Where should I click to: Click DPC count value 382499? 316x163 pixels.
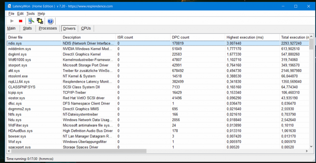178,81
